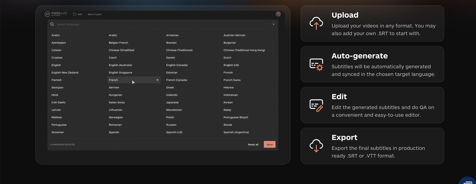Click the Export cloud download icon
The height and width of the screenshot is (184, 476).
point(316,146)
